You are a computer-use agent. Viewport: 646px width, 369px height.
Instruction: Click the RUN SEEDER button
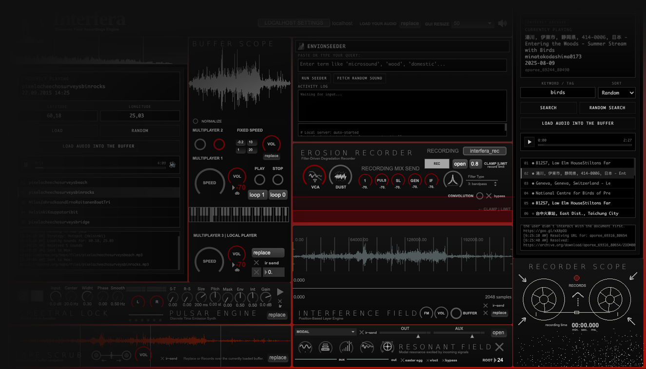pos(314,78)
